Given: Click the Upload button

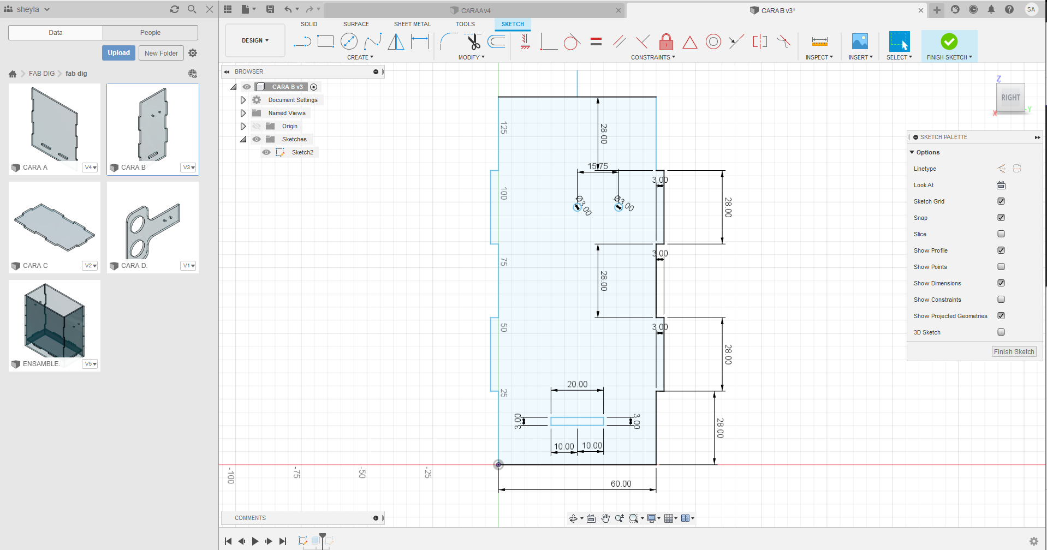Looking at the screenshot, I should [x=118, y=53].
